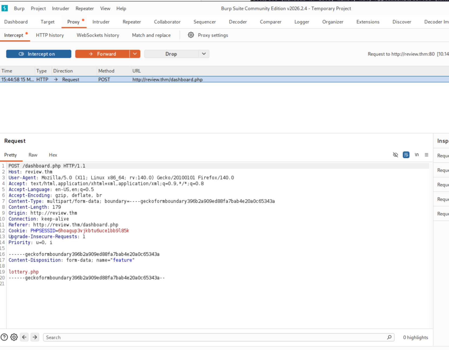Drop the intercepted request
Image resolution: width=449 pixels, height=350 pixels.
pos(171,54)
